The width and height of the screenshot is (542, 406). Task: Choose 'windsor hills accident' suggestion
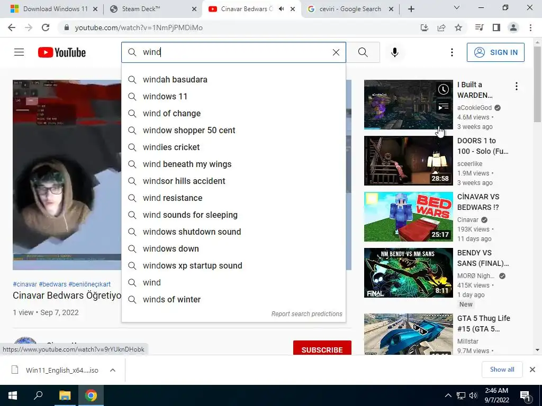click(233, 181)
